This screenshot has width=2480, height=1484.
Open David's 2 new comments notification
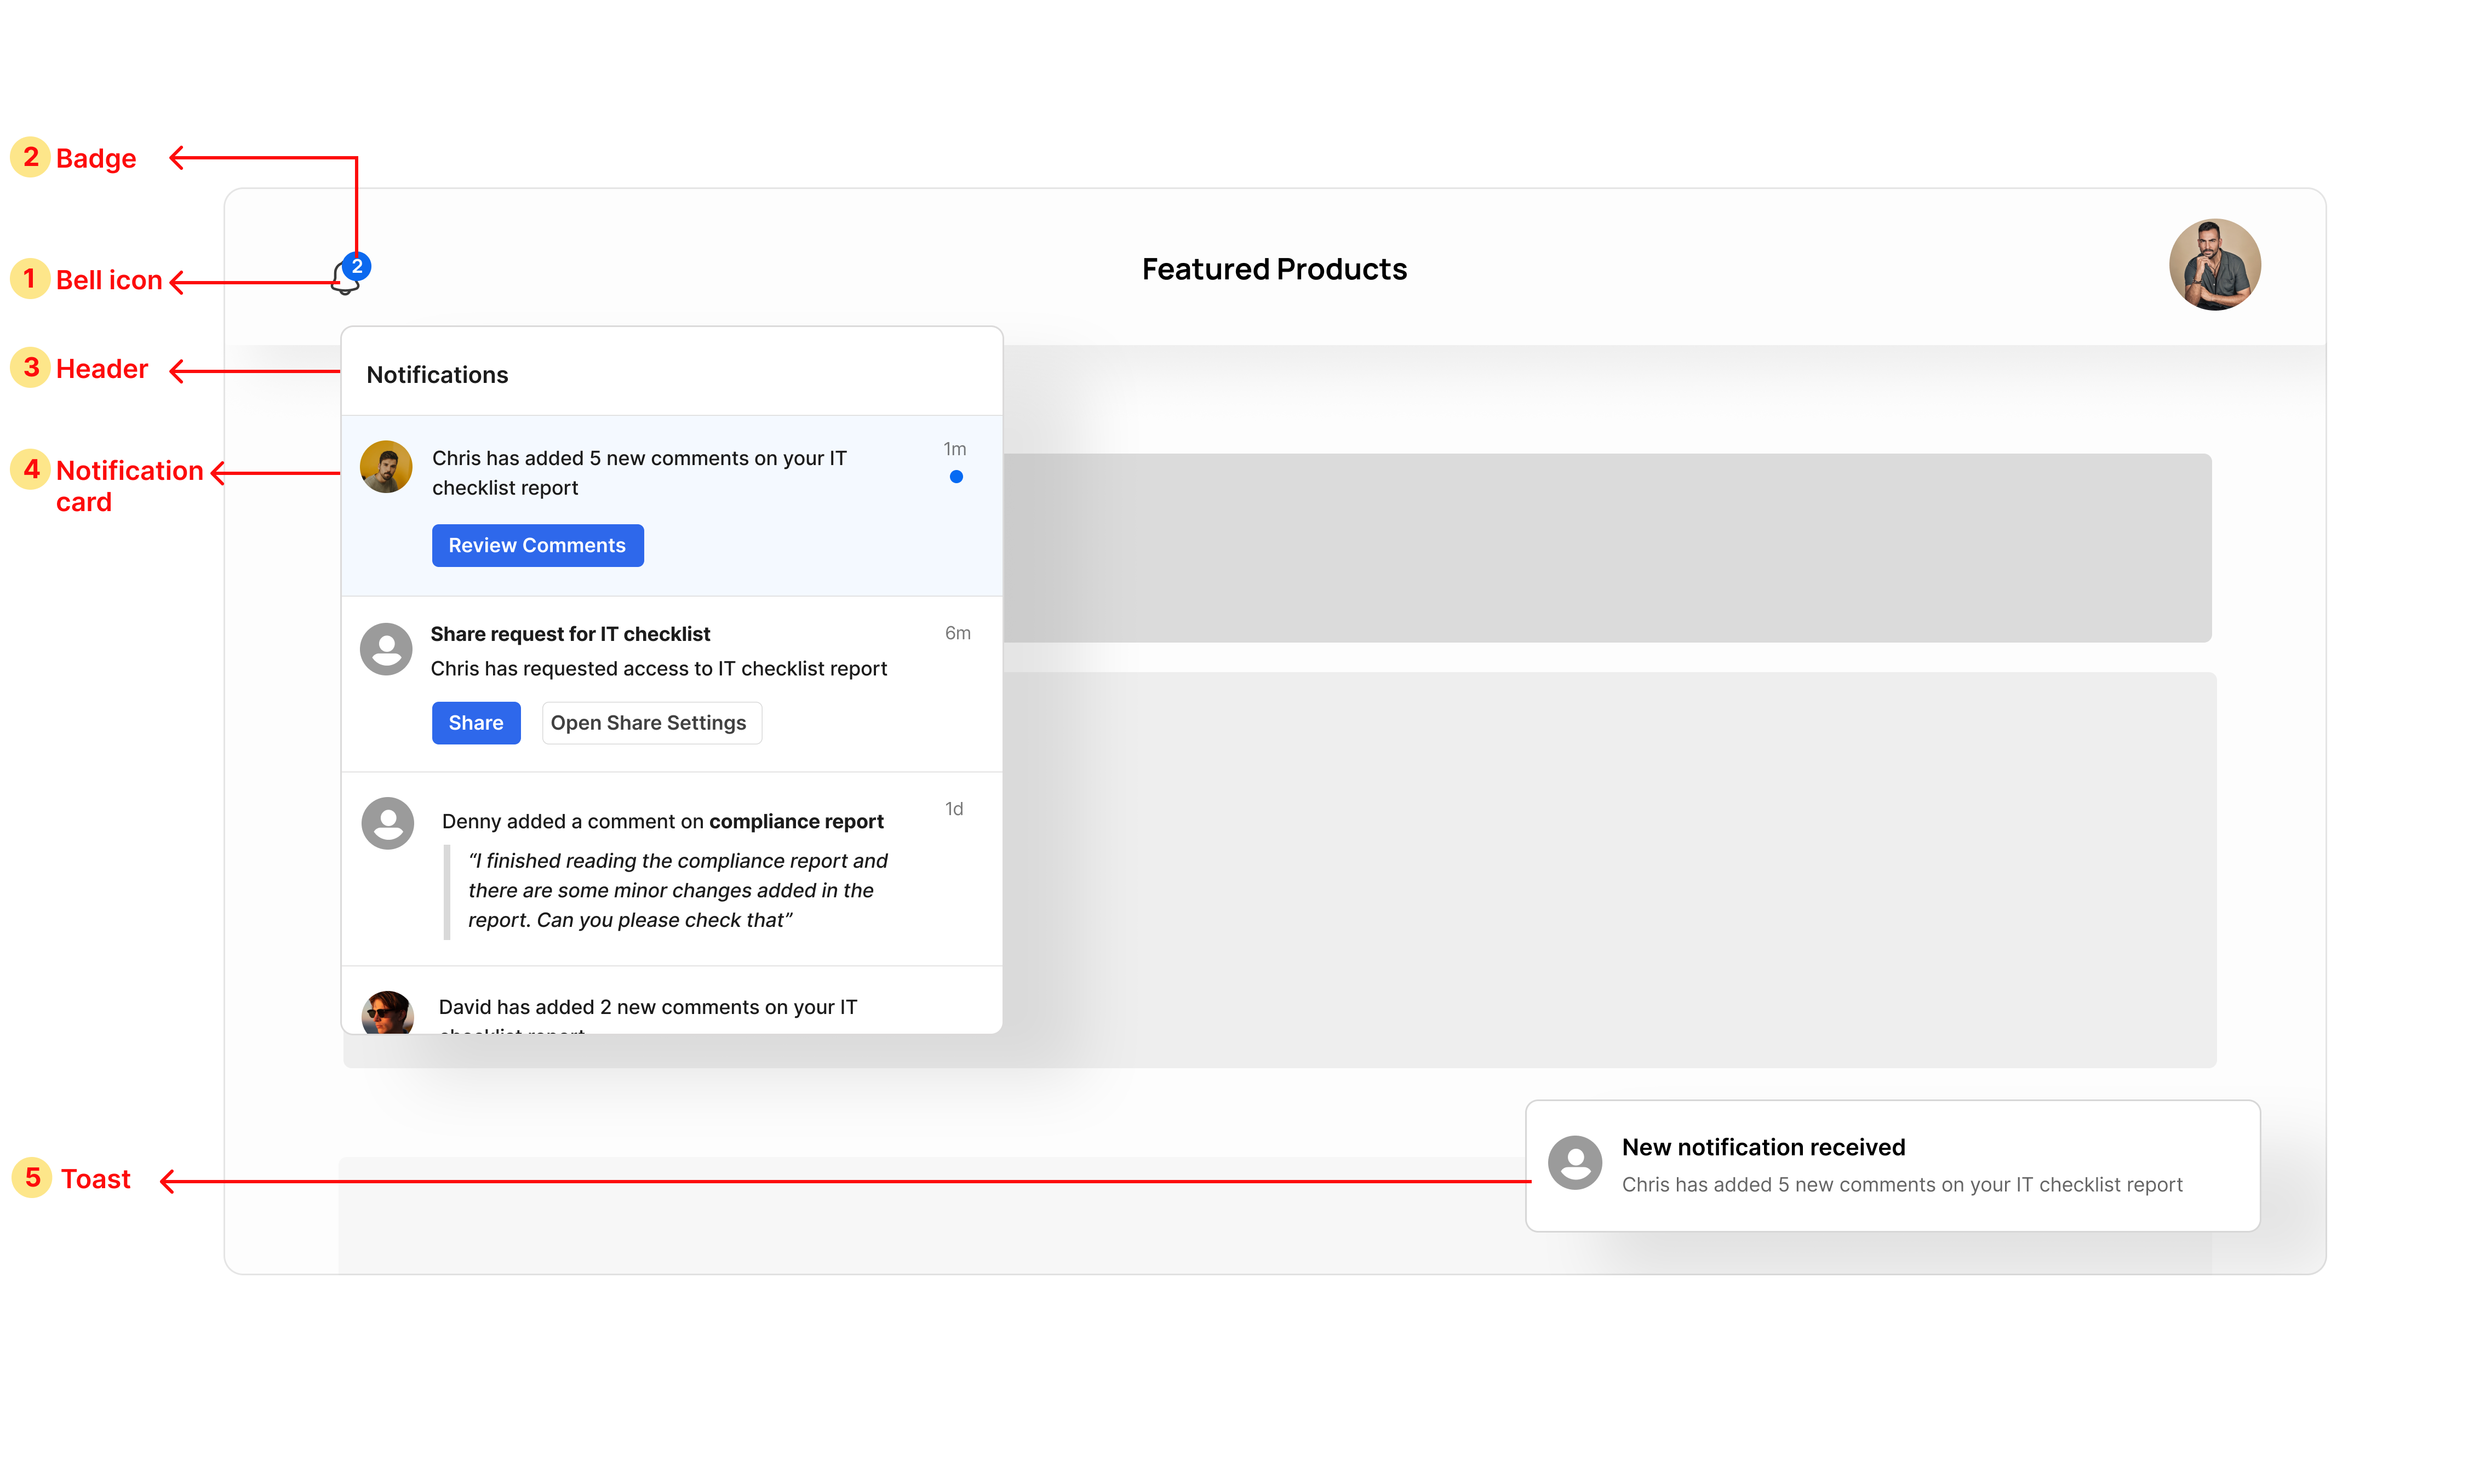click(x=647, y=1008)
